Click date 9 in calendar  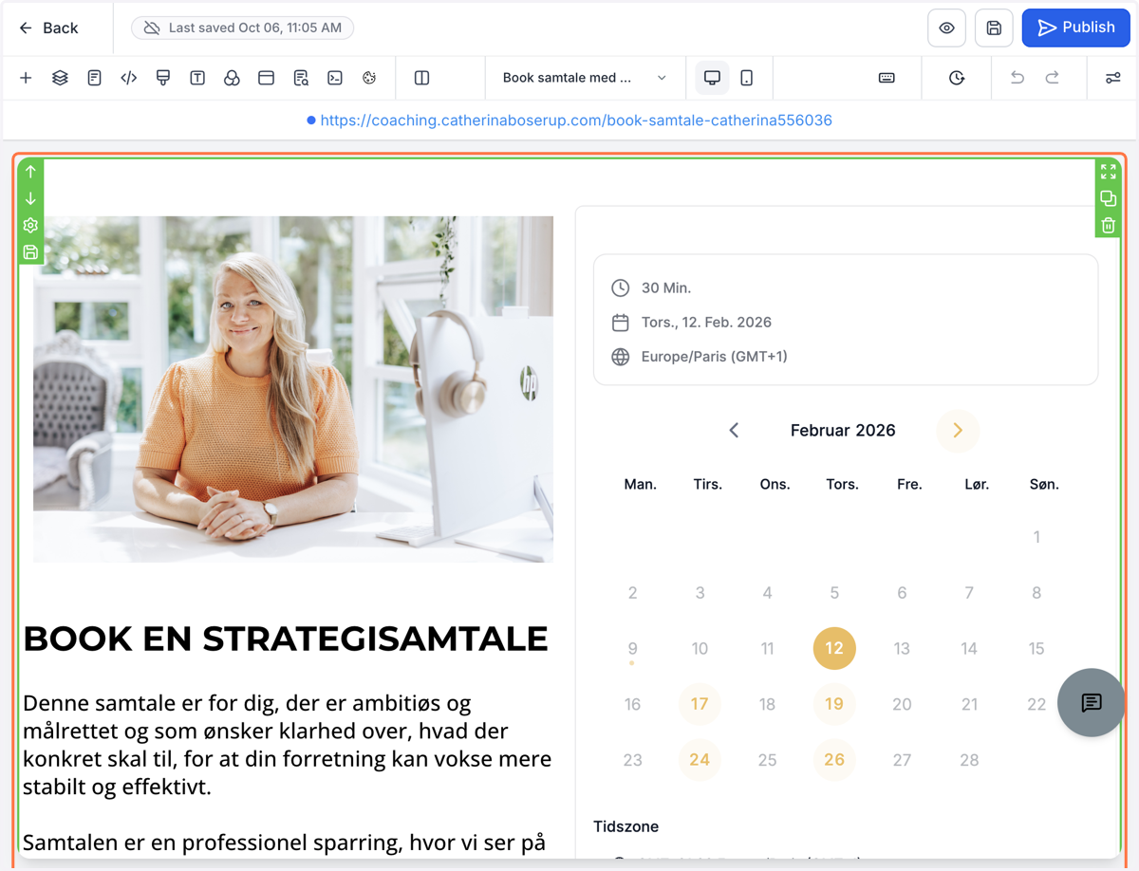pos(632,648)
